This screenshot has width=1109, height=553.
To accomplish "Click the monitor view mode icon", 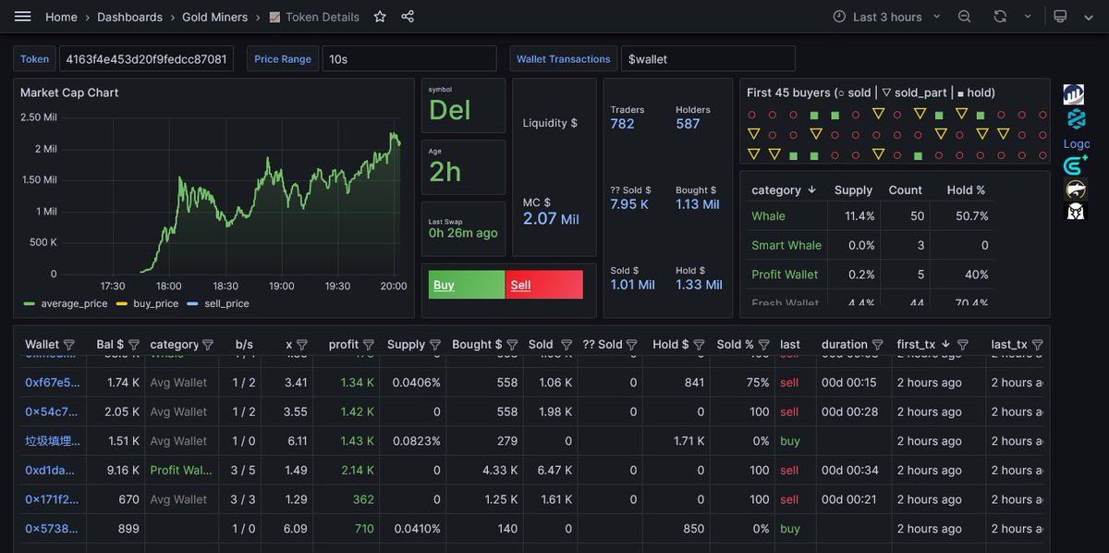I will click(x=1060, y=17).
